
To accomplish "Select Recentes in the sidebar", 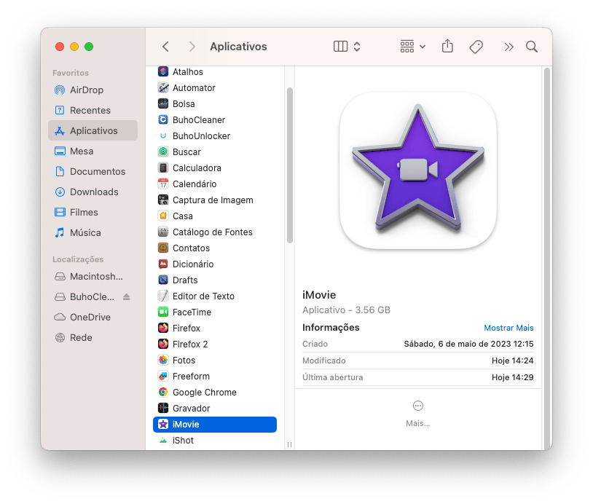I will click(x=93, y=111).
